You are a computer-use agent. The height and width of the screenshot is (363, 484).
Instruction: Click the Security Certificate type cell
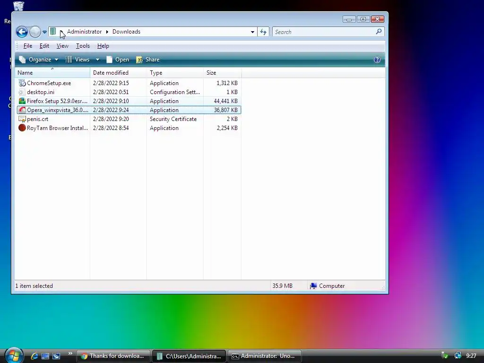pos(173,119)
